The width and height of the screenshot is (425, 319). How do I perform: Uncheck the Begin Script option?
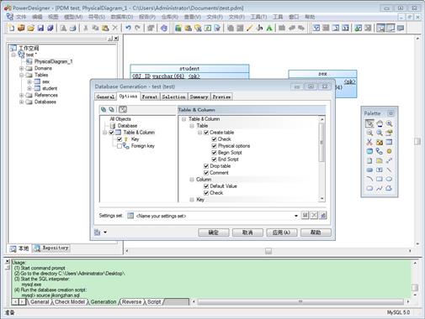point(215,153)
